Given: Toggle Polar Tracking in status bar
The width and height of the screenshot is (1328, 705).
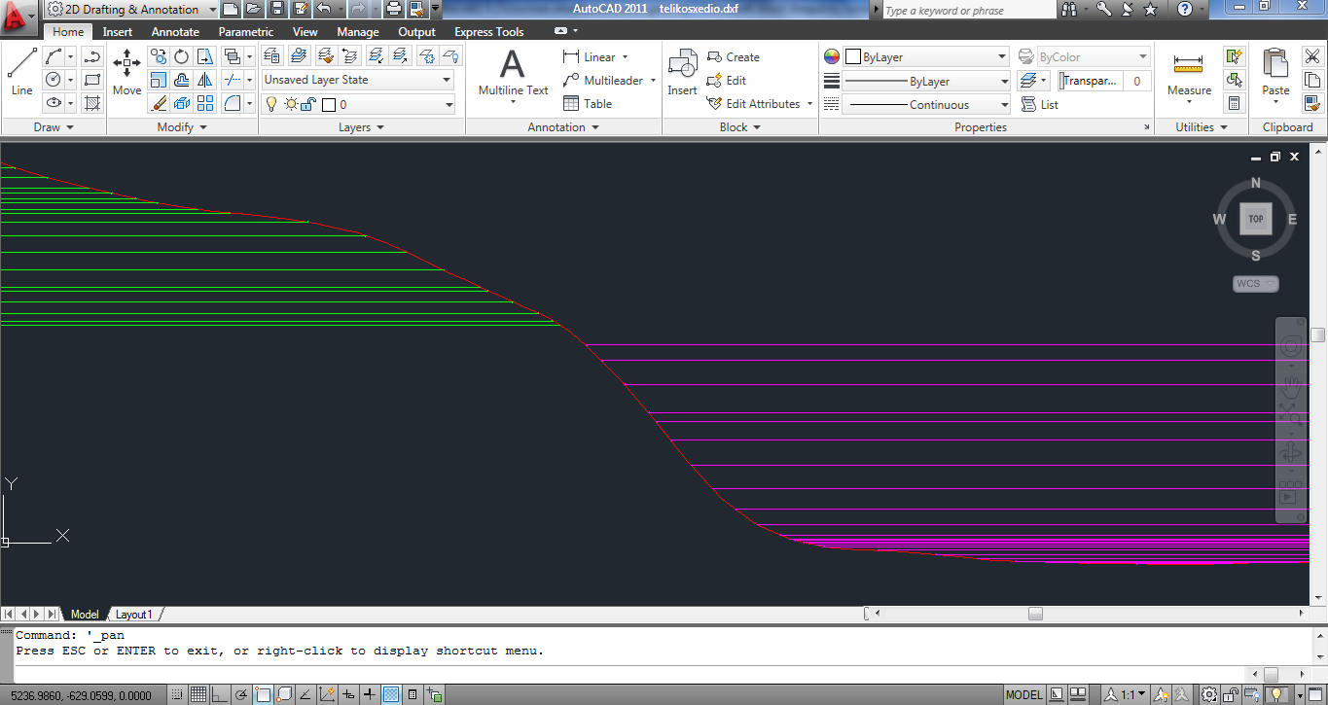Looking at the screenshot, I should (241, 694).
